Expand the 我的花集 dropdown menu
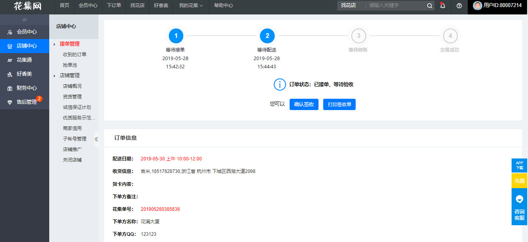Viewport: 528px width, 242px height. coord(191,5)
